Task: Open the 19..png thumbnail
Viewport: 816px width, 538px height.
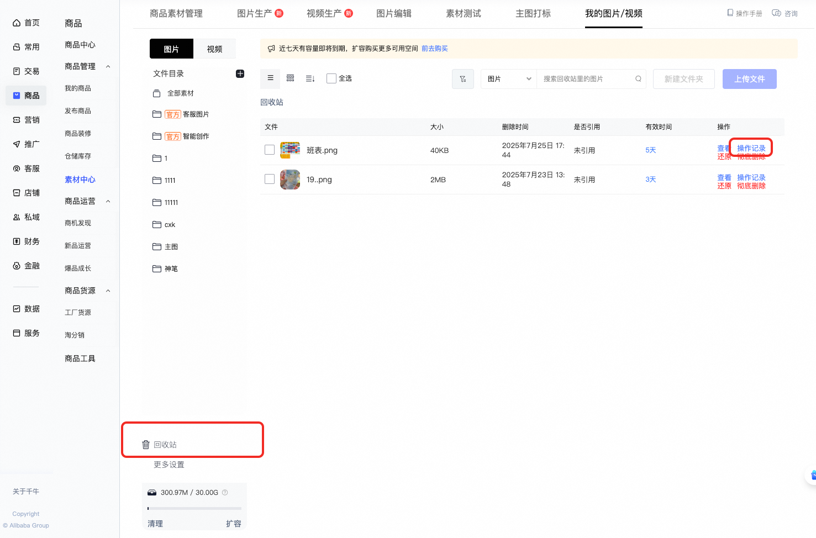Action: point(290,179)
